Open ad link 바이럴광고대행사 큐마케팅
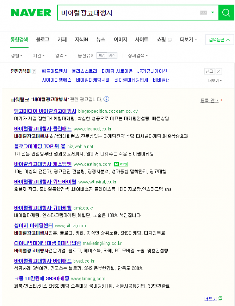Screen dimensions: 235x306 pos(43,208)
